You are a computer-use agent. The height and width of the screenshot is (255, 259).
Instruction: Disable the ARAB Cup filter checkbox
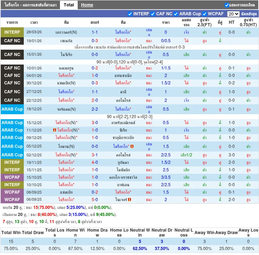(176, 14)
